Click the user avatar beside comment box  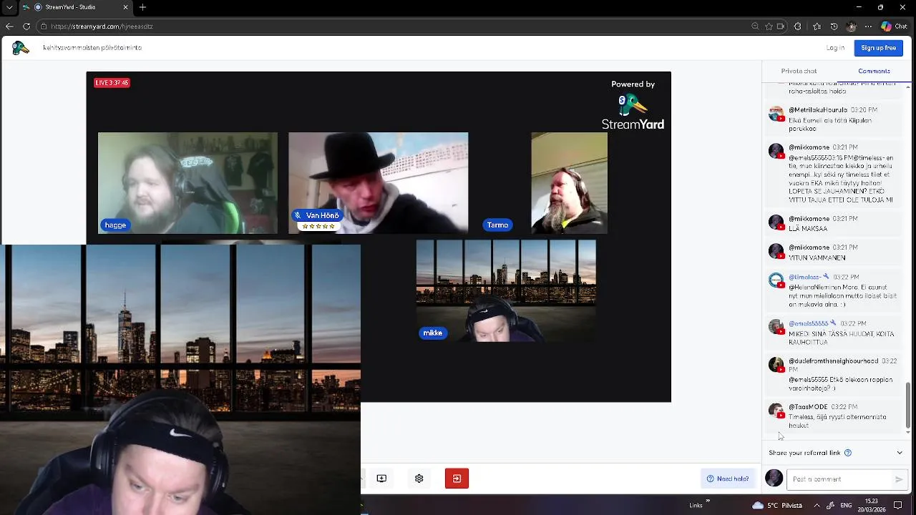click(x=774, y=479)
